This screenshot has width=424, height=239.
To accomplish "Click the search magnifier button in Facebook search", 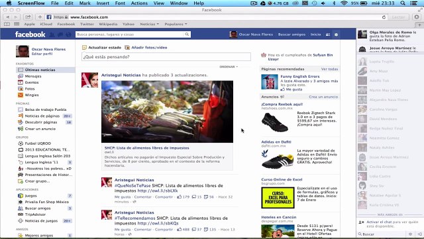I will point(187,35).
